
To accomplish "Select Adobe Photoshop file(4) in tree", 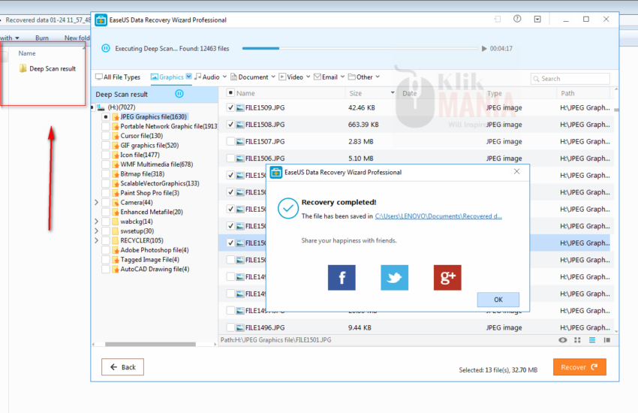I will coord(154,250).
